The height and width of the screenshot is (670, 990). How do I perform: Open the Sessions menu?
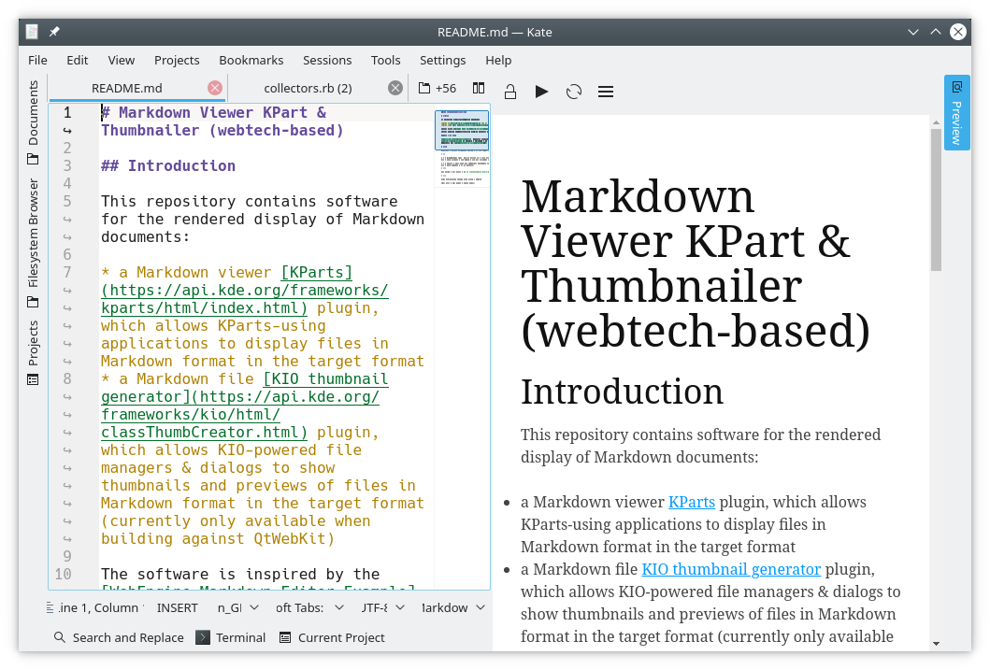pyautogui.click(x=327, y=60)
